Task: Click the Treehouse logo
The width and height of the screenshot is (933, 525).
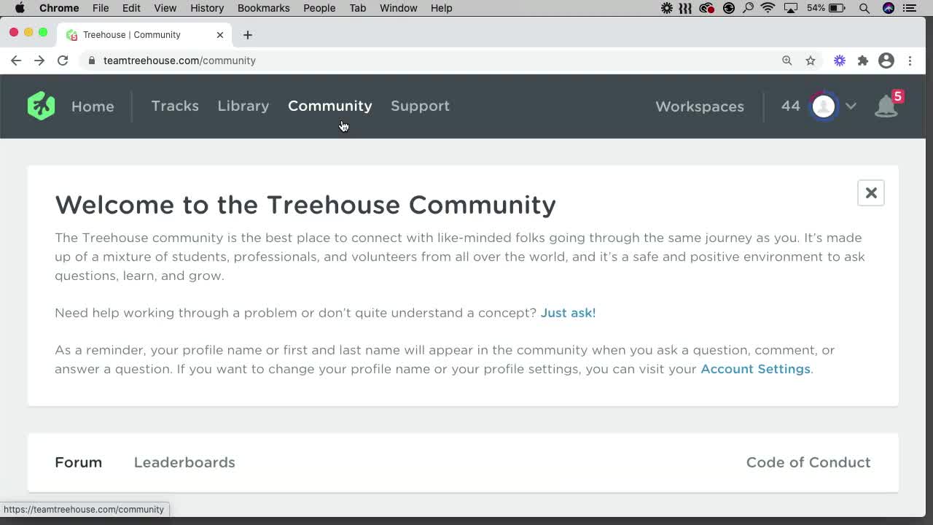Action: 41,106
